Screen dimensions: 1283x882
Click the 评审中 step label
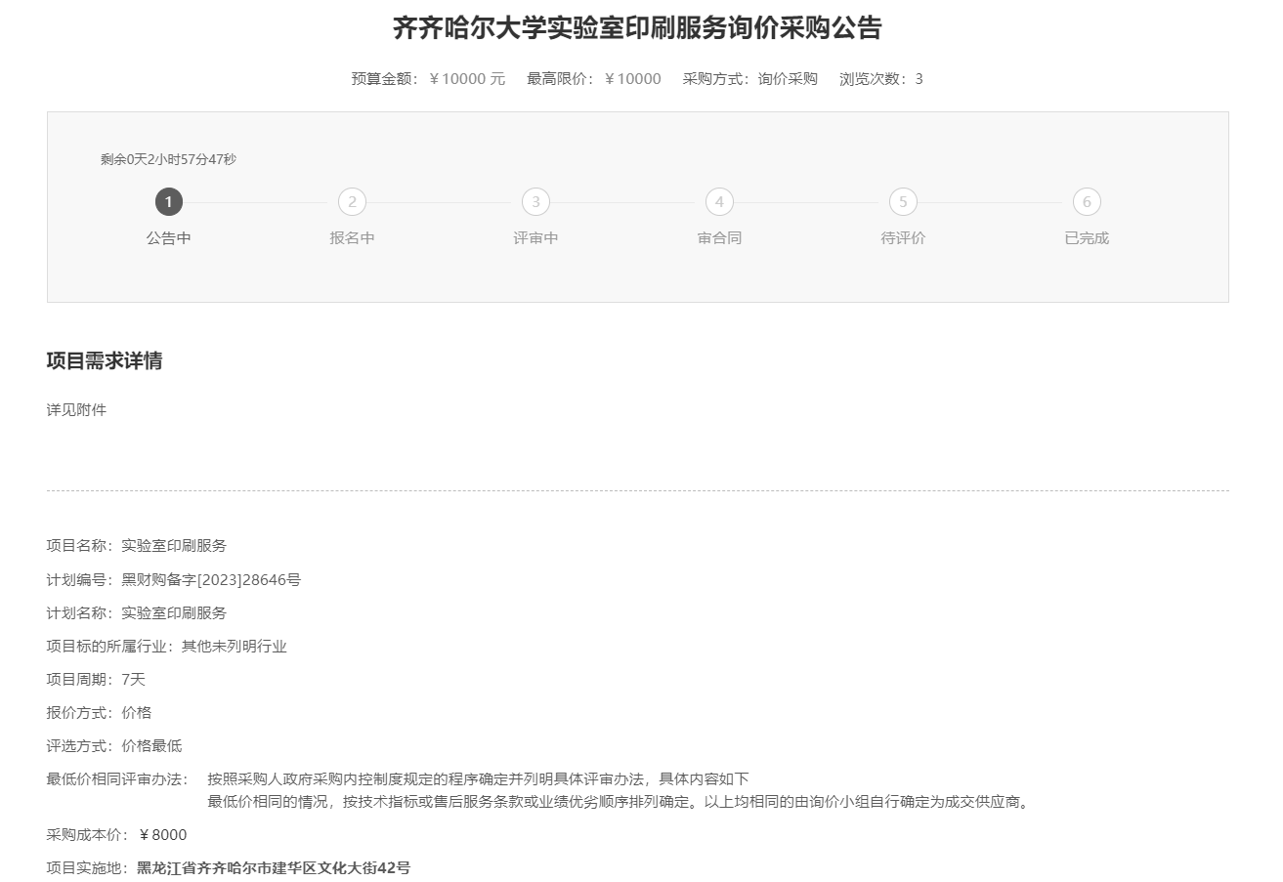(x=535, y=238)
